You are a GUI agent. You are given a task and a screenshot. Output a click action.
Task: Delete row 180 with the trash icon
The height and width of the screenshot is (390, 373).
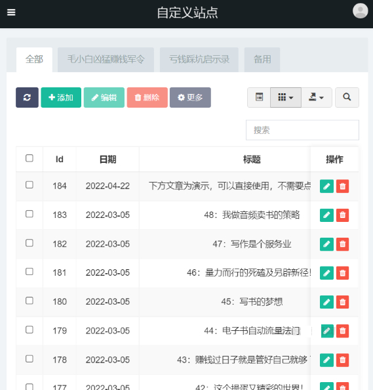pos(342,302)
